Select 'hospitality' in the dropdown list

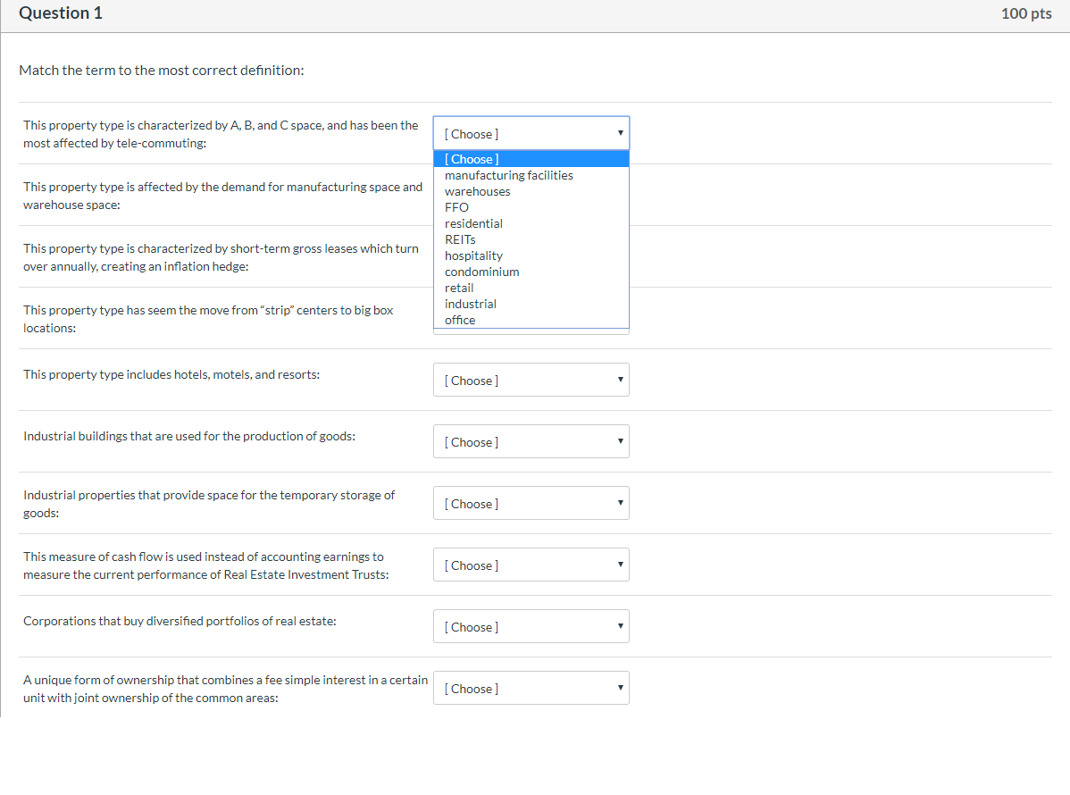(x=531, y=255)
